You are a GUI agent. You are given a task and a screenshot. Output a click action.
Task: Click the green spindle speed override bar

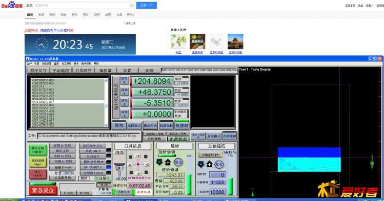230,186
